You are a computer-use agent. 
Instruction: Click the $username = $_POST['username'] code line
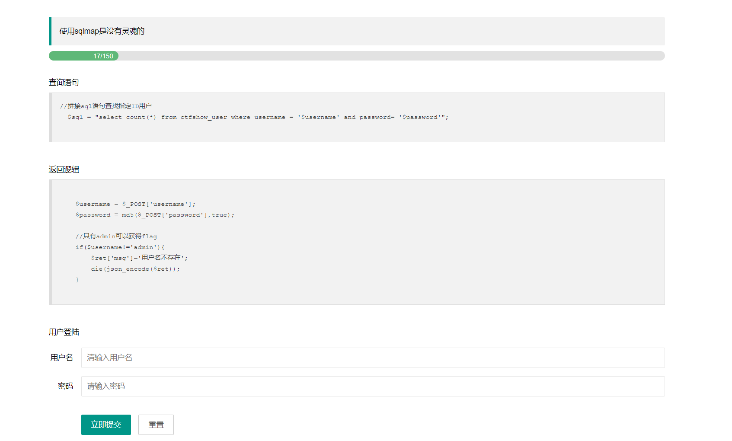[x=135, y=204]
